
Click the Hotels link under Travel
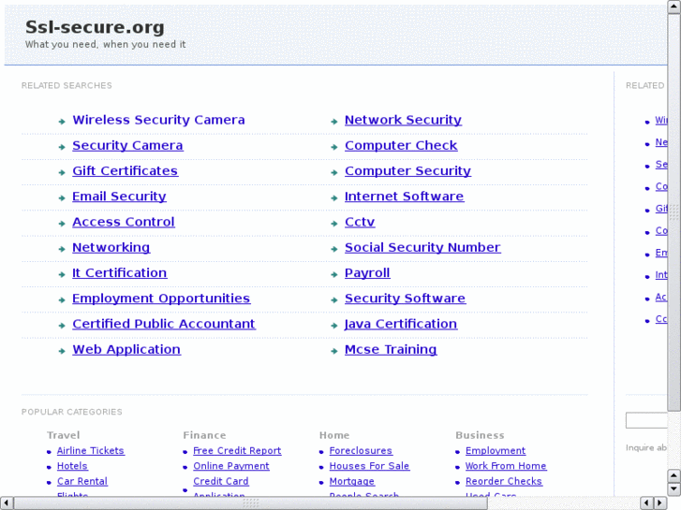point(72,466)
